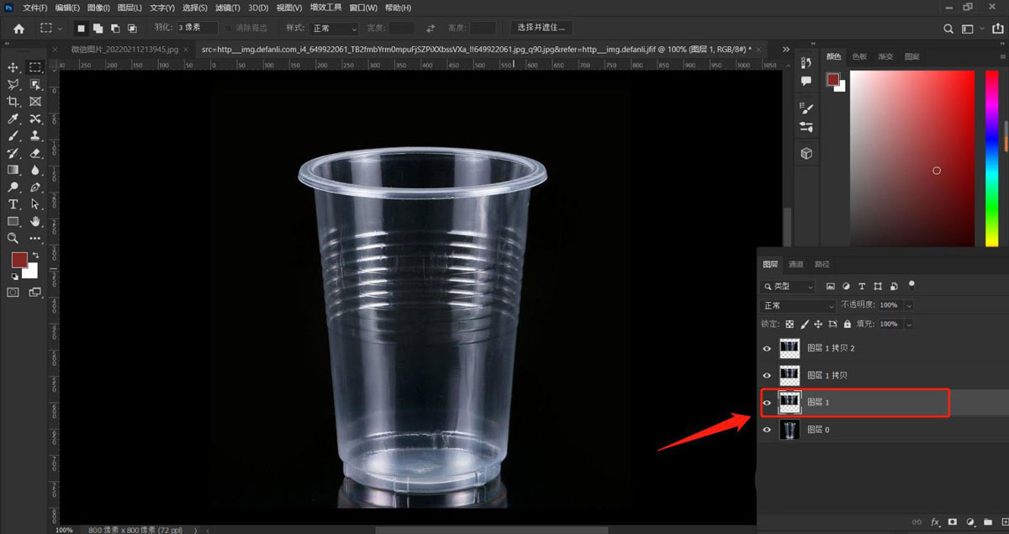Toggle Quick Mask mode
1009x534 pixels.
click(x=13, y=293)
